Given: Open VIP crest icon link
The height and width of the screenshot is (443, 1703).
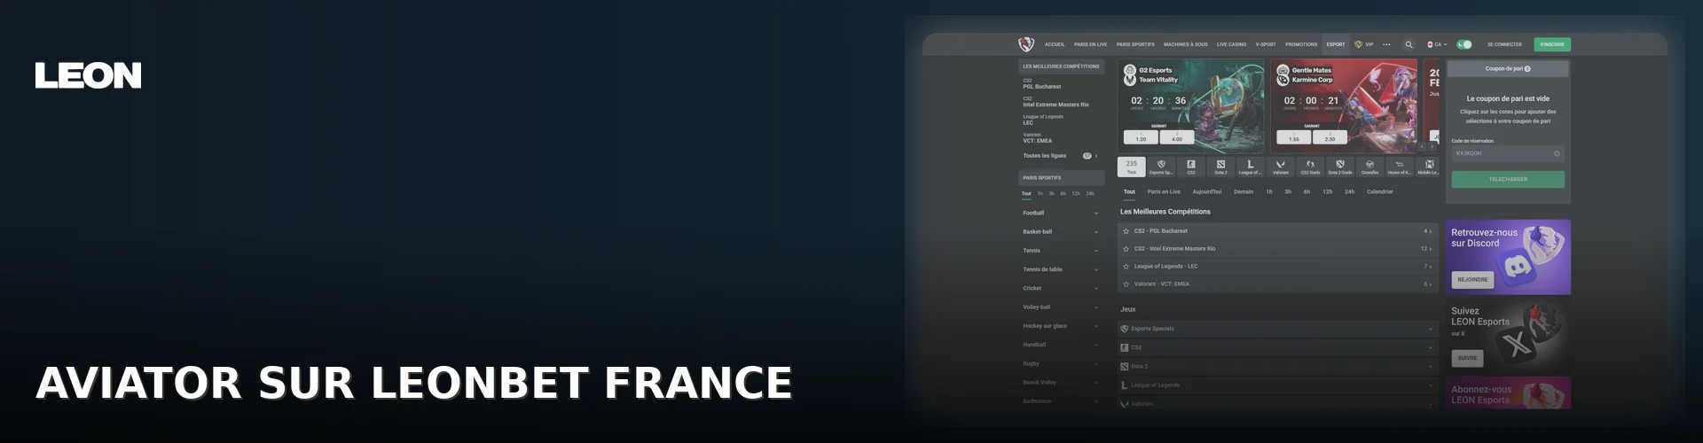Looking at the screenshot, I should [1358, 44].
